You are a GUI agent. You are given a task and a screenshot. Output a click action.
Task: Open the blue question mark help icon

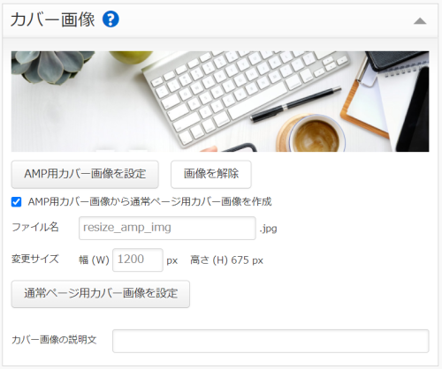110,19
